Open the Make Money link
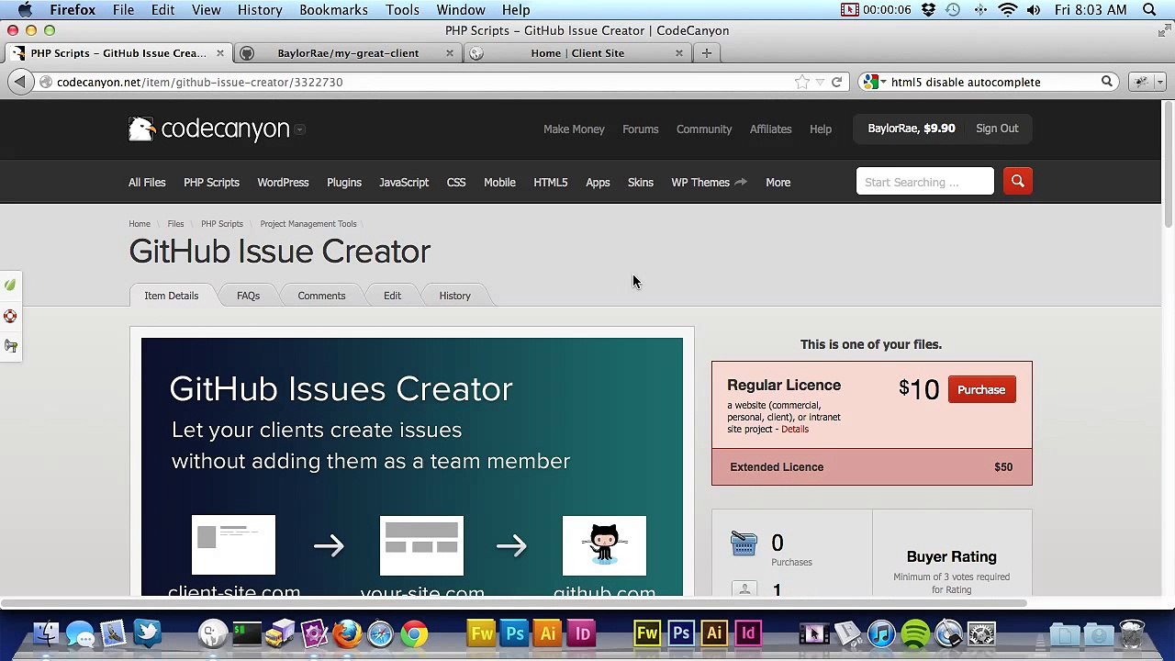The image size is (1175, 661). (x=574, y=129)
